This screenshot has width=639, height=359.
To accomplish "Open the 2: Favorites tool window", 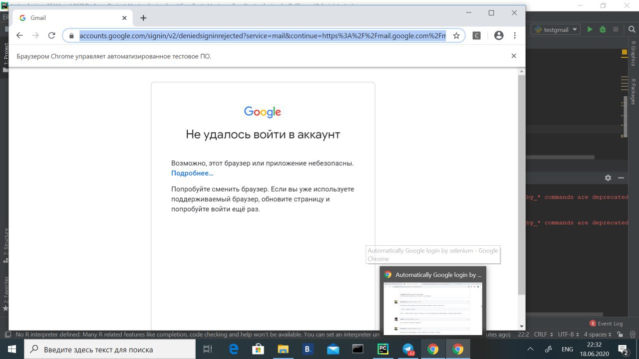I will [x=6, y=293].
